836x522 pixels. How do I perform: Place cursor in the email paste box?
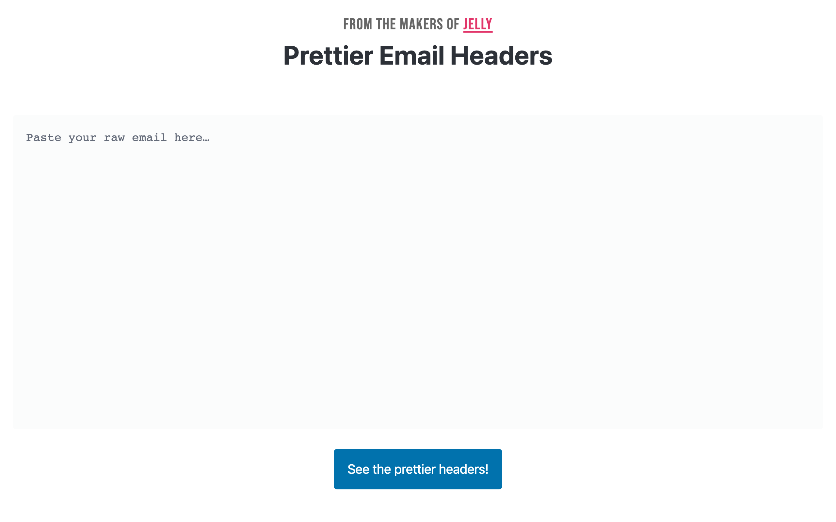pyautogui.click(x=418, y=271)
